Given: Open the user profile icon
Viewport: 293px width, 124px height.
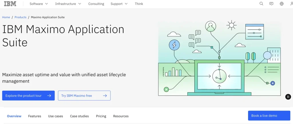Looking at the screenshot, I should [x=292, y=4].
